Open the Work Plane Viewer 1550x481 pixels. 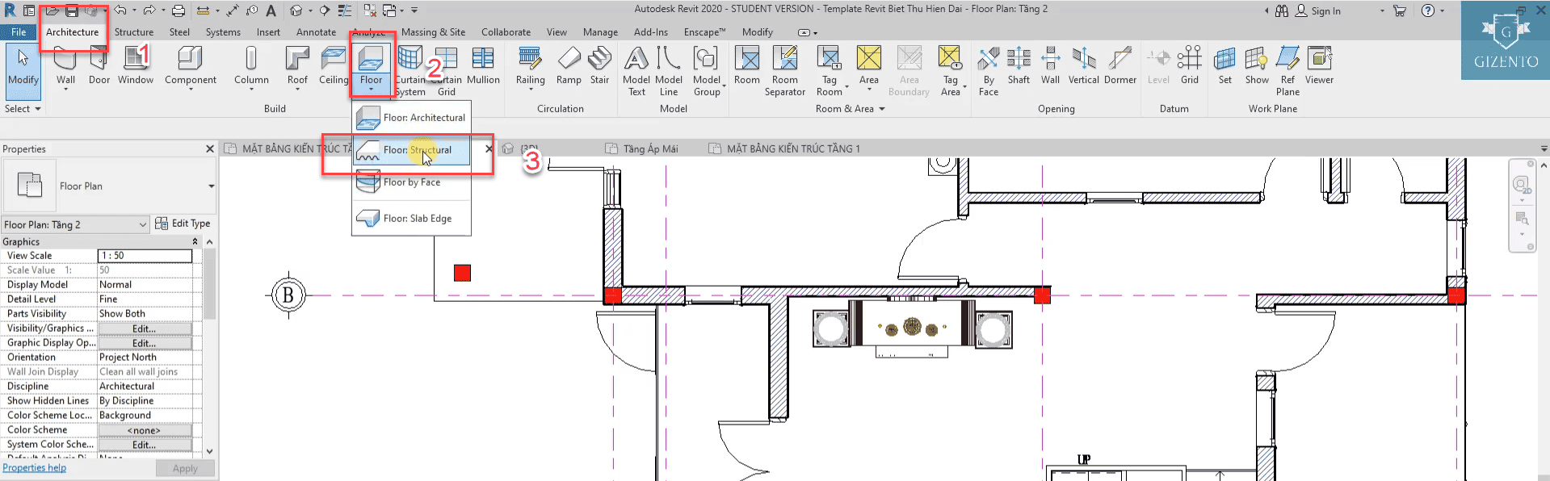tap(1319, 65)
